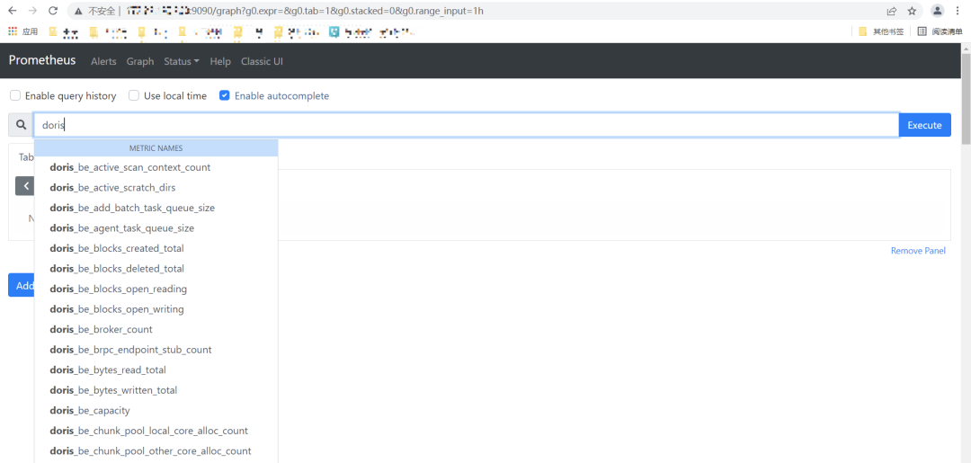Switch to Classic UI
Screen dimensions: 971x463
262,61
